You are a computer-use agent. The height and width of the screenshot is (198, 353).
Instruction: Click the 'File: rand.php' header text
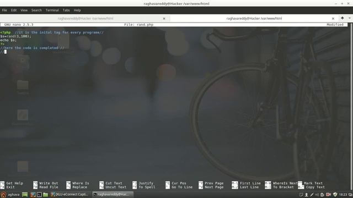click(138, 25)
